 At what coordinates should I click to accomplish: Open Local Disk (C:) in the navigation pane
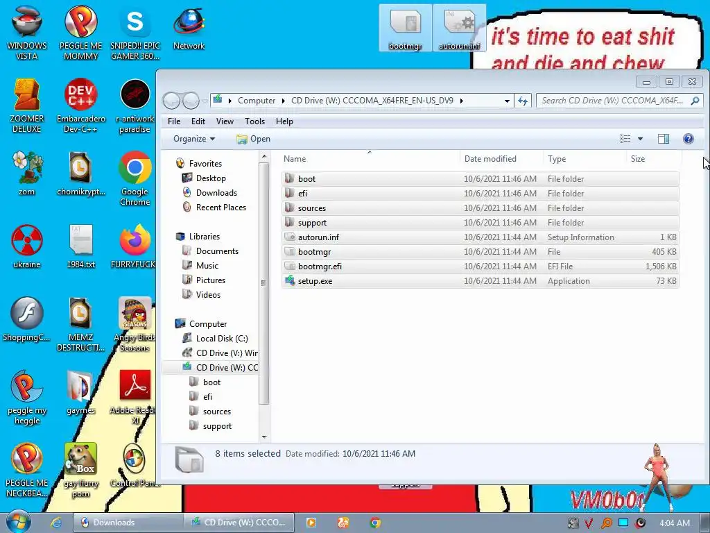[x=215, y=339]
